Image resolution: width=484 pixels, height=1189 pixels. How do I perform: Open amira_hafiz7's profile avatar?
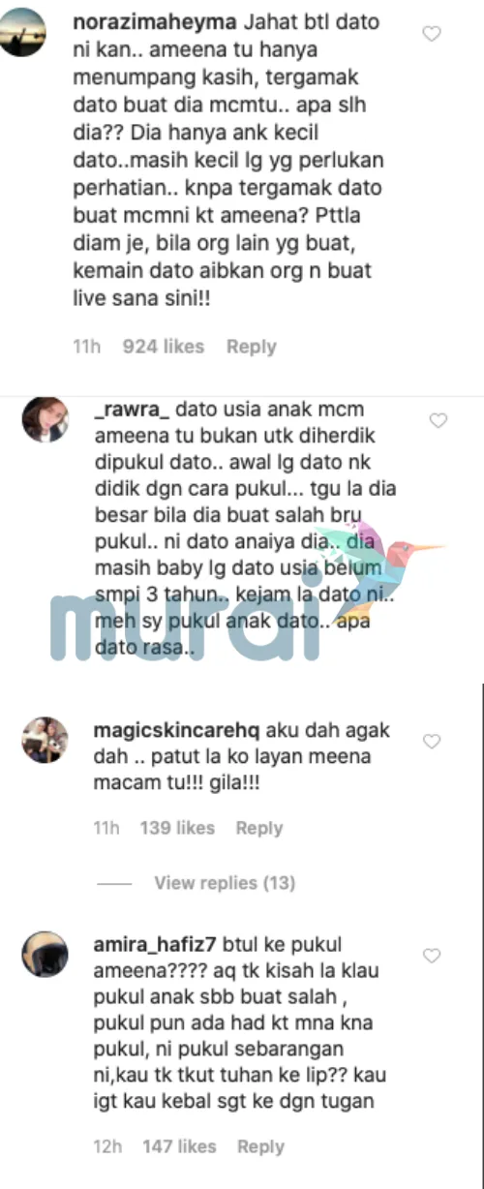(45, 955)
